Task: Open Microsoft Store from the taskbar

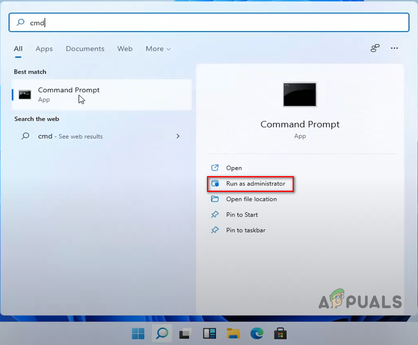Action: tap(281, 334)
